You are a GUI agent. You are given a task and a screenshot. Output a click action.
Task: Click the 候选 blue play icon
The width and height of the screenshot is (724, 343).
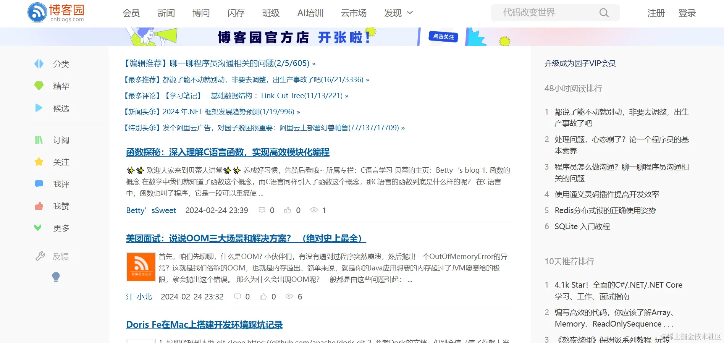click(39, 108)
